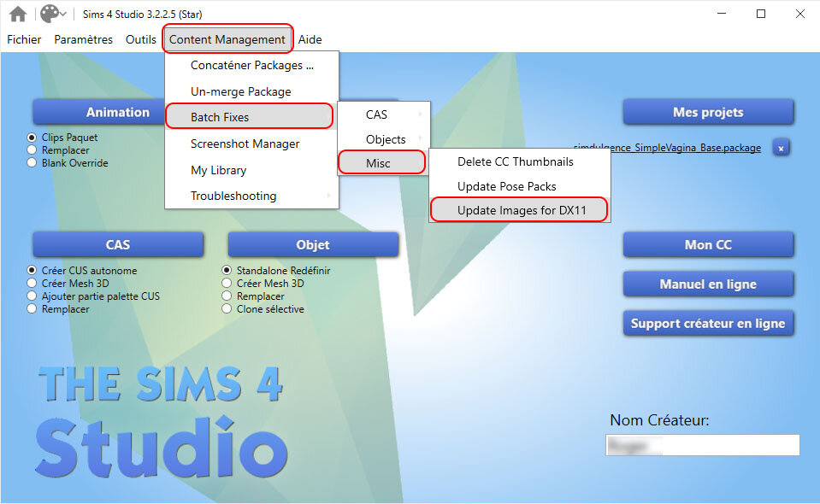Click the Mes projets button
The width and height of the screenshot is (820, 504).
pos(708,112)
